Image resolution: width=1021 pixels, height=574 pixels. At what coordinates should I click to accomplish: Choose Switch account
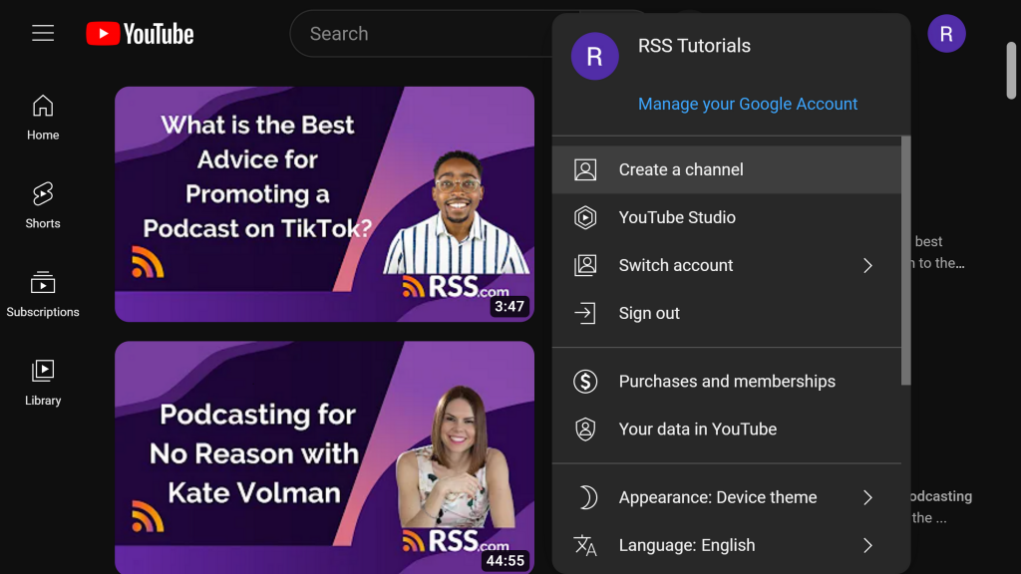pos(727,265)
